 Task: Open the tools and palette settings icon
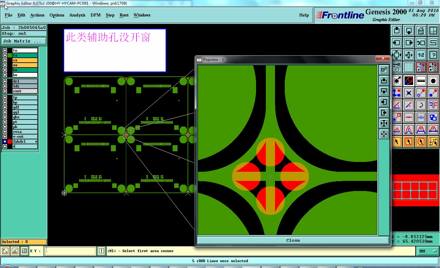pyautogui.click(x=397, y=67)
